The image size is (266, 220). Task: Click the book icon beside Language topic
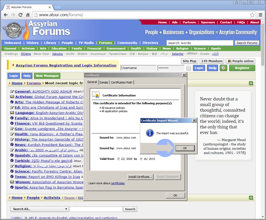pyautogui.click(x=12, y=113)
